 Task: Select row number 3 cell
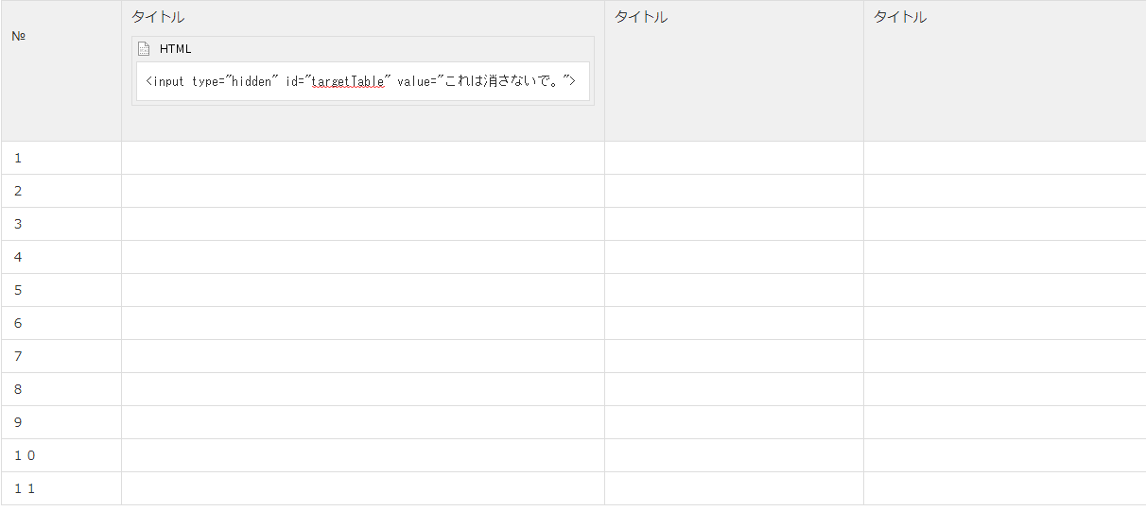pyautogui.click(x=61, y=224)
